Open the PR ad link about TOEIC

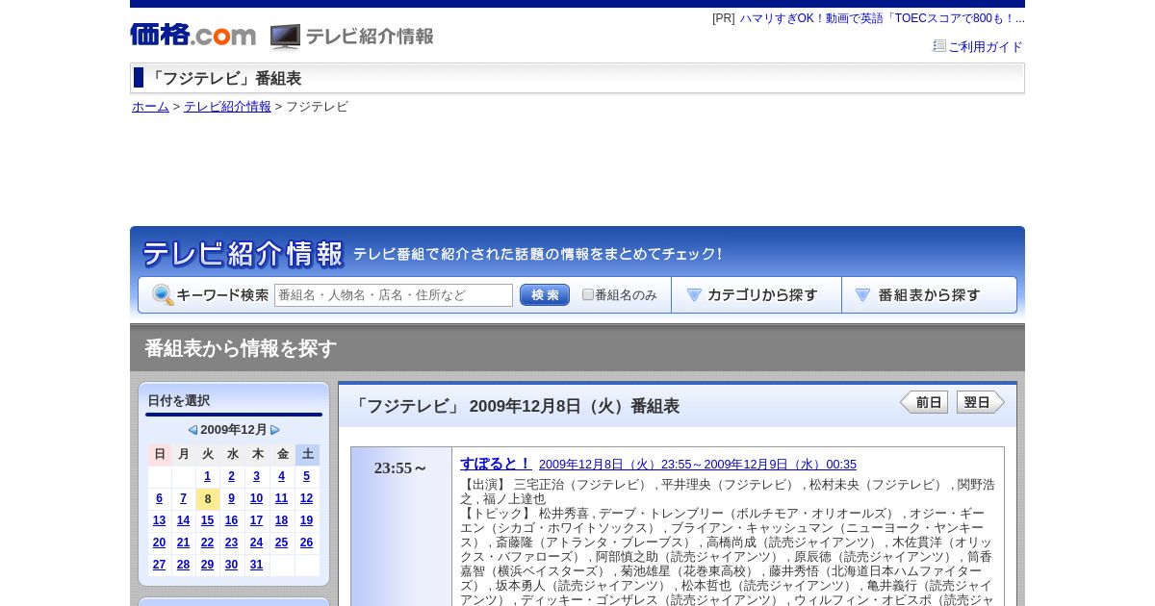pyautogui.click(x=882, y=18)
